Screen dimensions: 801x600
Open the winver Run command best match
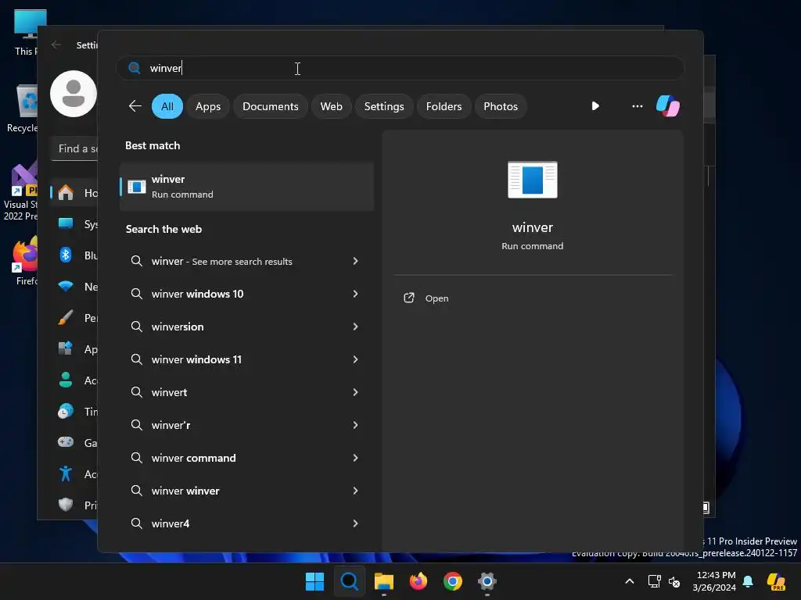(x=246, y=187)
